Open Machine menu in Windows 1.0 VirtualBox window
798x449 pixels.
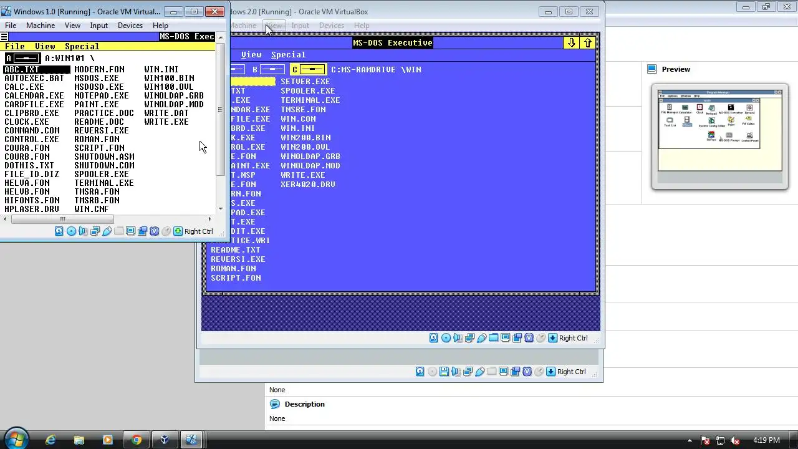pos(41,26)
